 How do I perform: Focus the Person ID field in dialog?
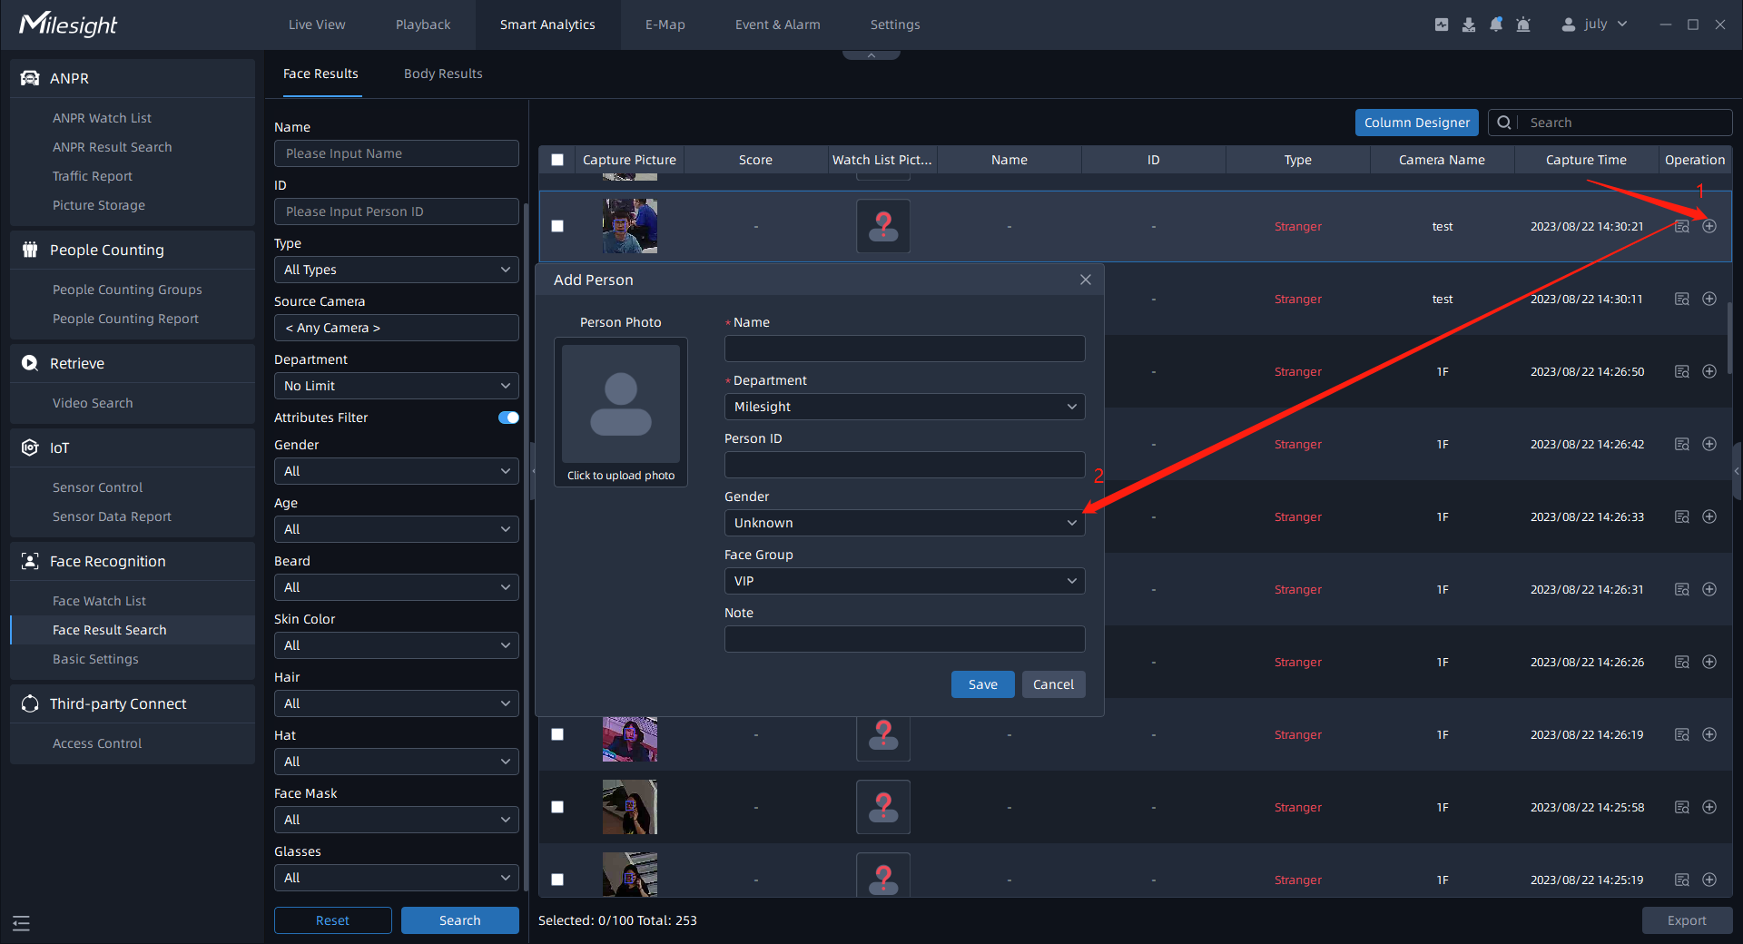click(905, 465)
